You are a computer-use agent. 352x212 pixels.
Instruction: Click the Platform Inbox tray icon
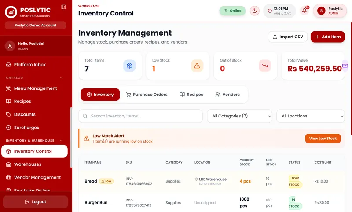click(8, 65)
